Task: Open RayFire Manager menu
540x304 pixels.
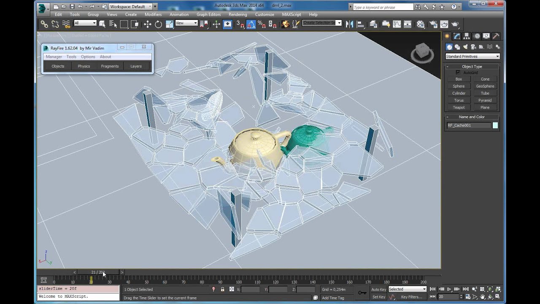Action: (x=54, y=57)
